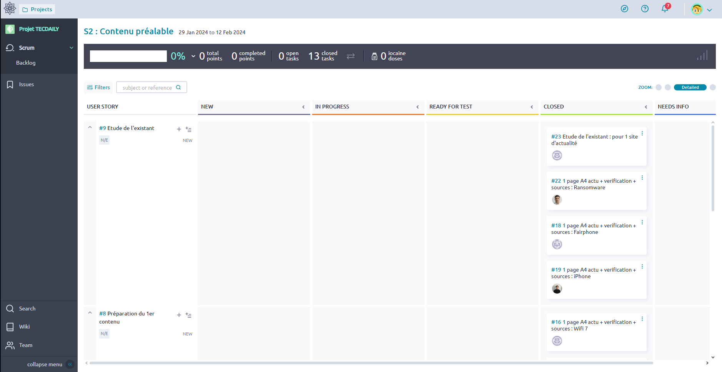Bulk add tasks to story #8
Image resolution: width=722 pixels, height=372 pixels.
tap(188, 315)
